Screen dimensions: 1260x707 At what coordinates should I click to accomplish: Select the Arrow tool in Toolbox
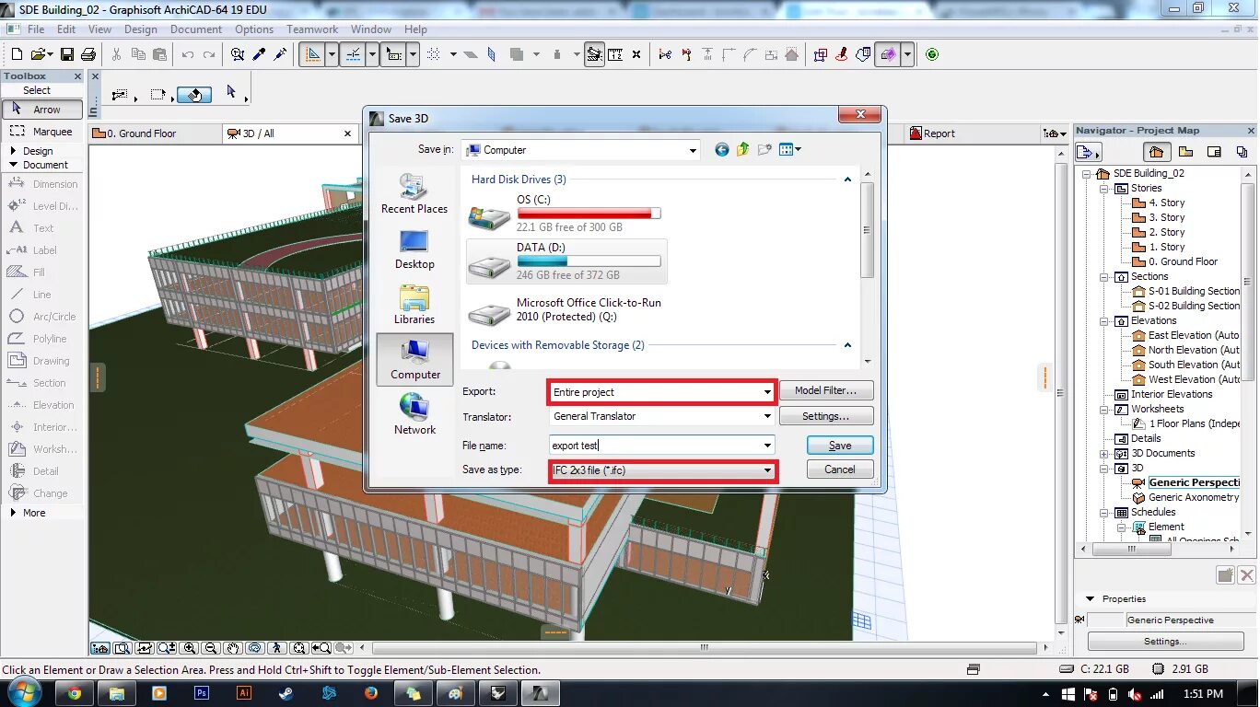[x=42, y=110]
